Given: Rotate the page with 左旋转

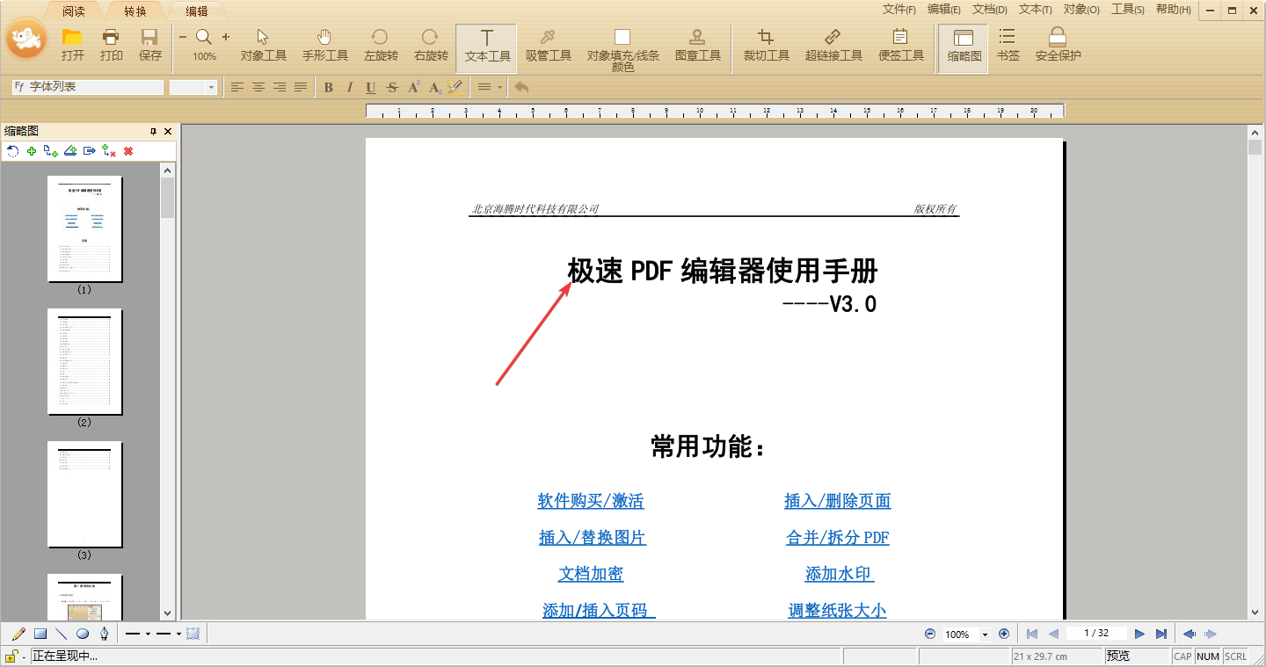Looking at the screenshot, I should click(381, 46).
